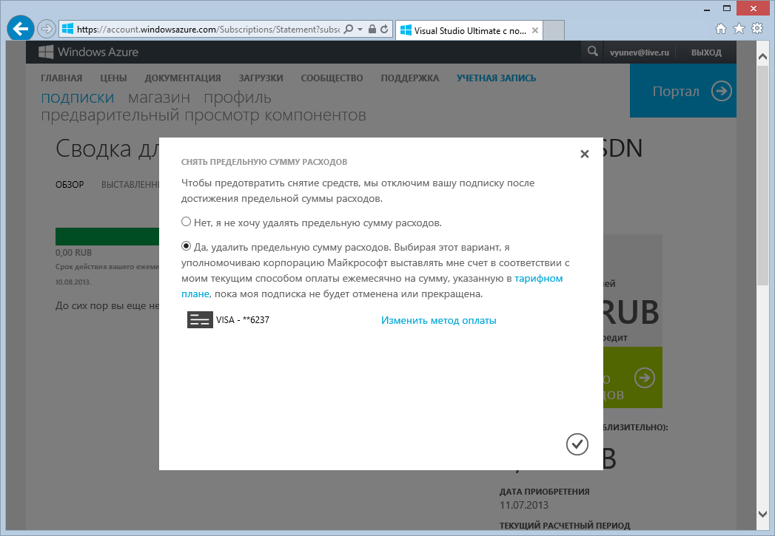Click the circled arrow on Портал tile
This screenshot has width=775, height=536.
pos(722,91)
